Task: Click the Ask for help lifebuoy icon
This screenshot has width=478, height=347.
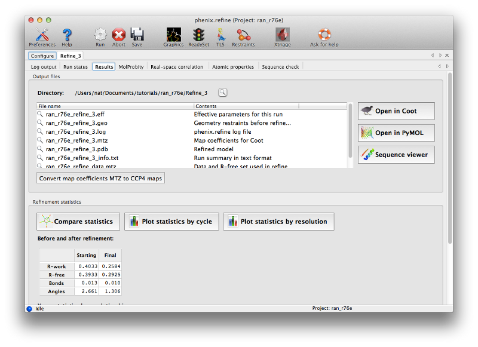Action: [x=324, y=35]
